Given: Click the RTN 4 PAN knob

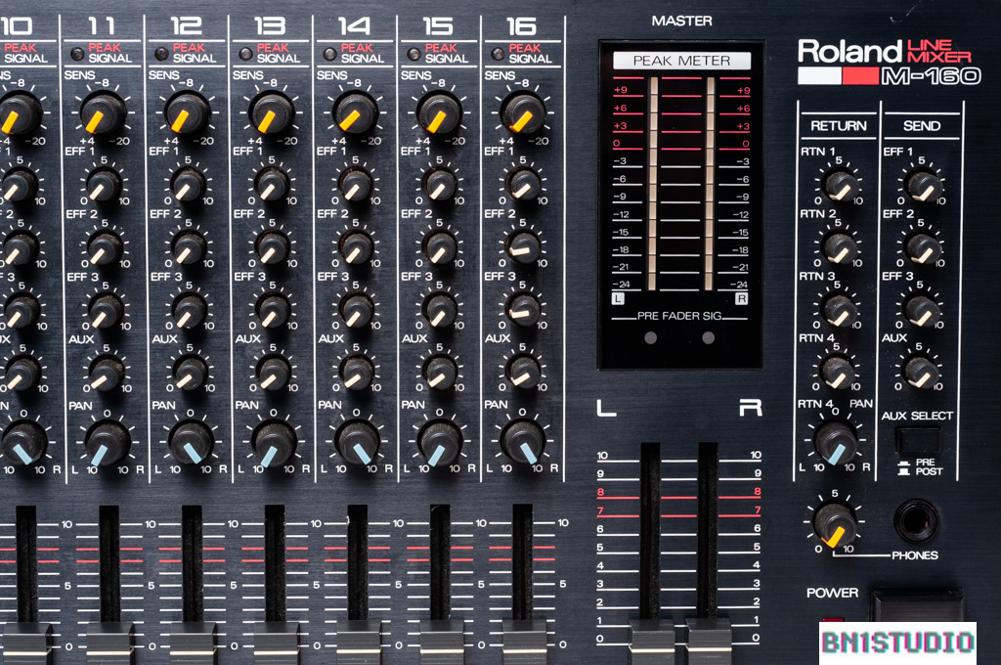Looking at the screenshot, I should point(836,442).
